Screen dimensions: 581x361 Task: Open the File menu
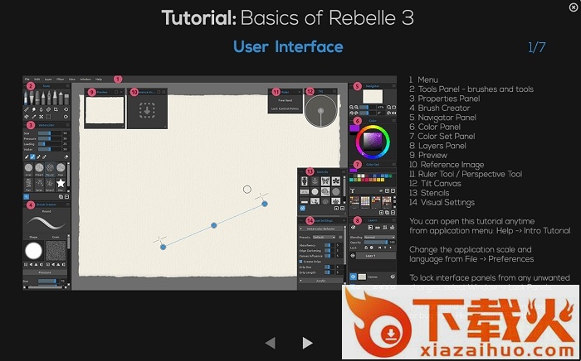pos(27,79)
